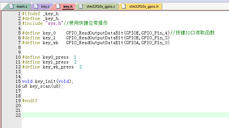
Task: Click line number 10 in the margin
Action: (18, 57)
